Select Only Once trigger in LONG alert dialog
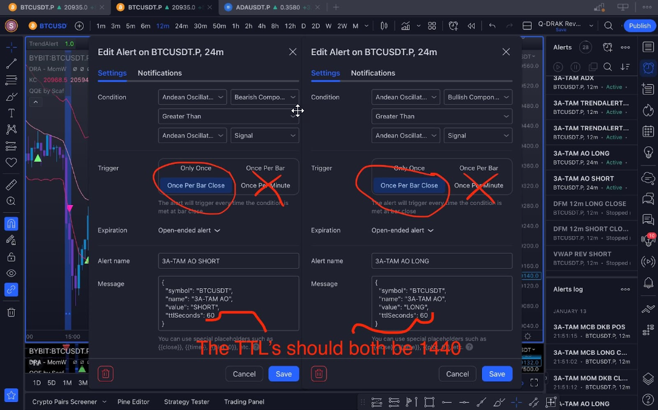The height and width of the screenshot is (410, 658). click(409, 168)
